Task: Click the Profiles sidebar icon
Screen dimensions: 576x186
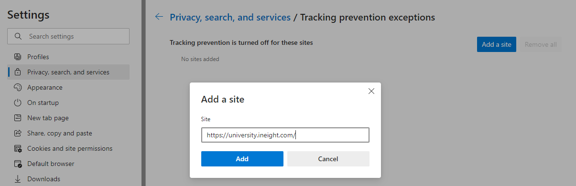Action: coord(18,57)
